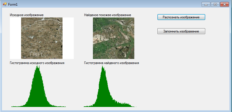
Task: Minimize the Form1 window
Action: (206, 5)
